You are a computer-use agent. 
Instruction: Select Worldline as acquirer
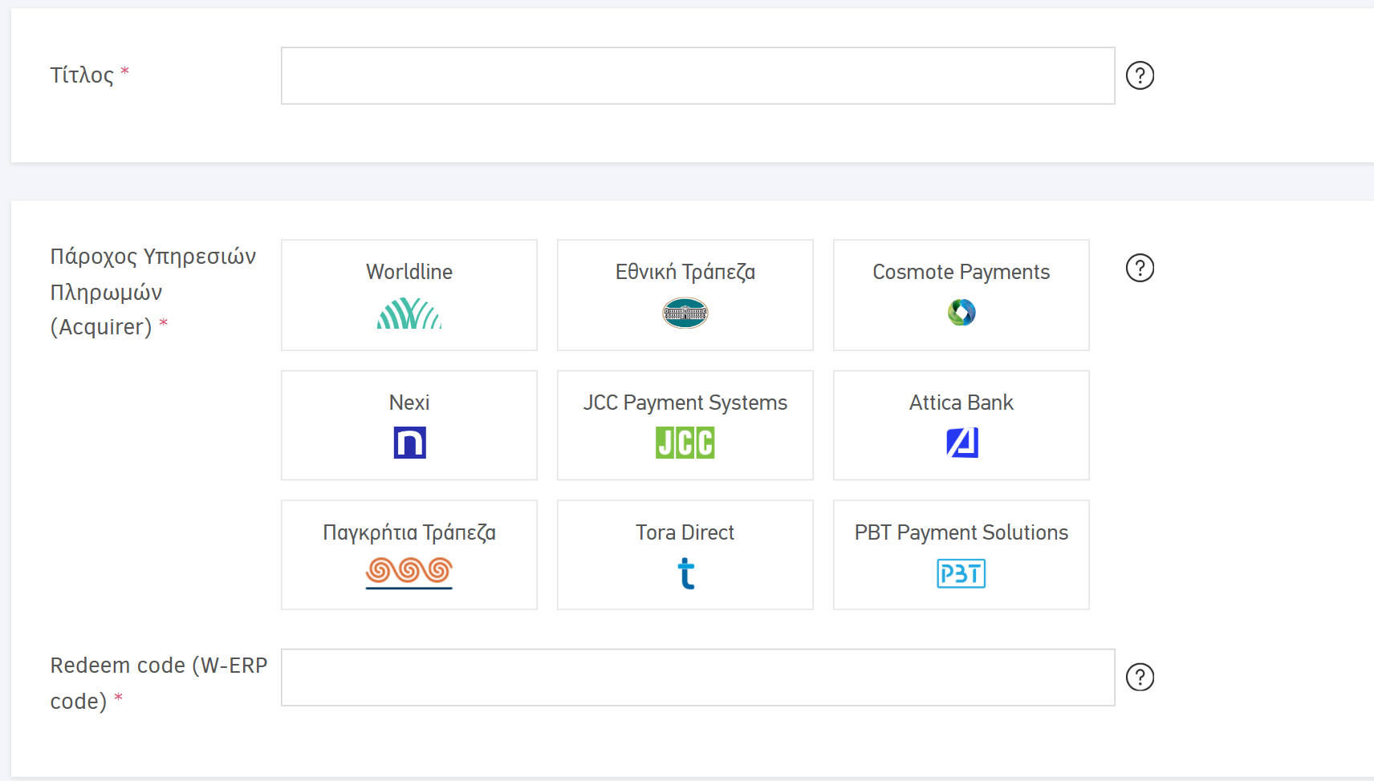(x=409, y=295)
